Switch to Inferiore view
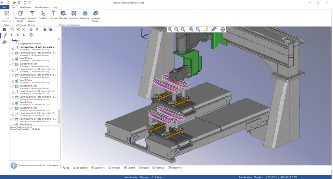 (x=114, y=168)
